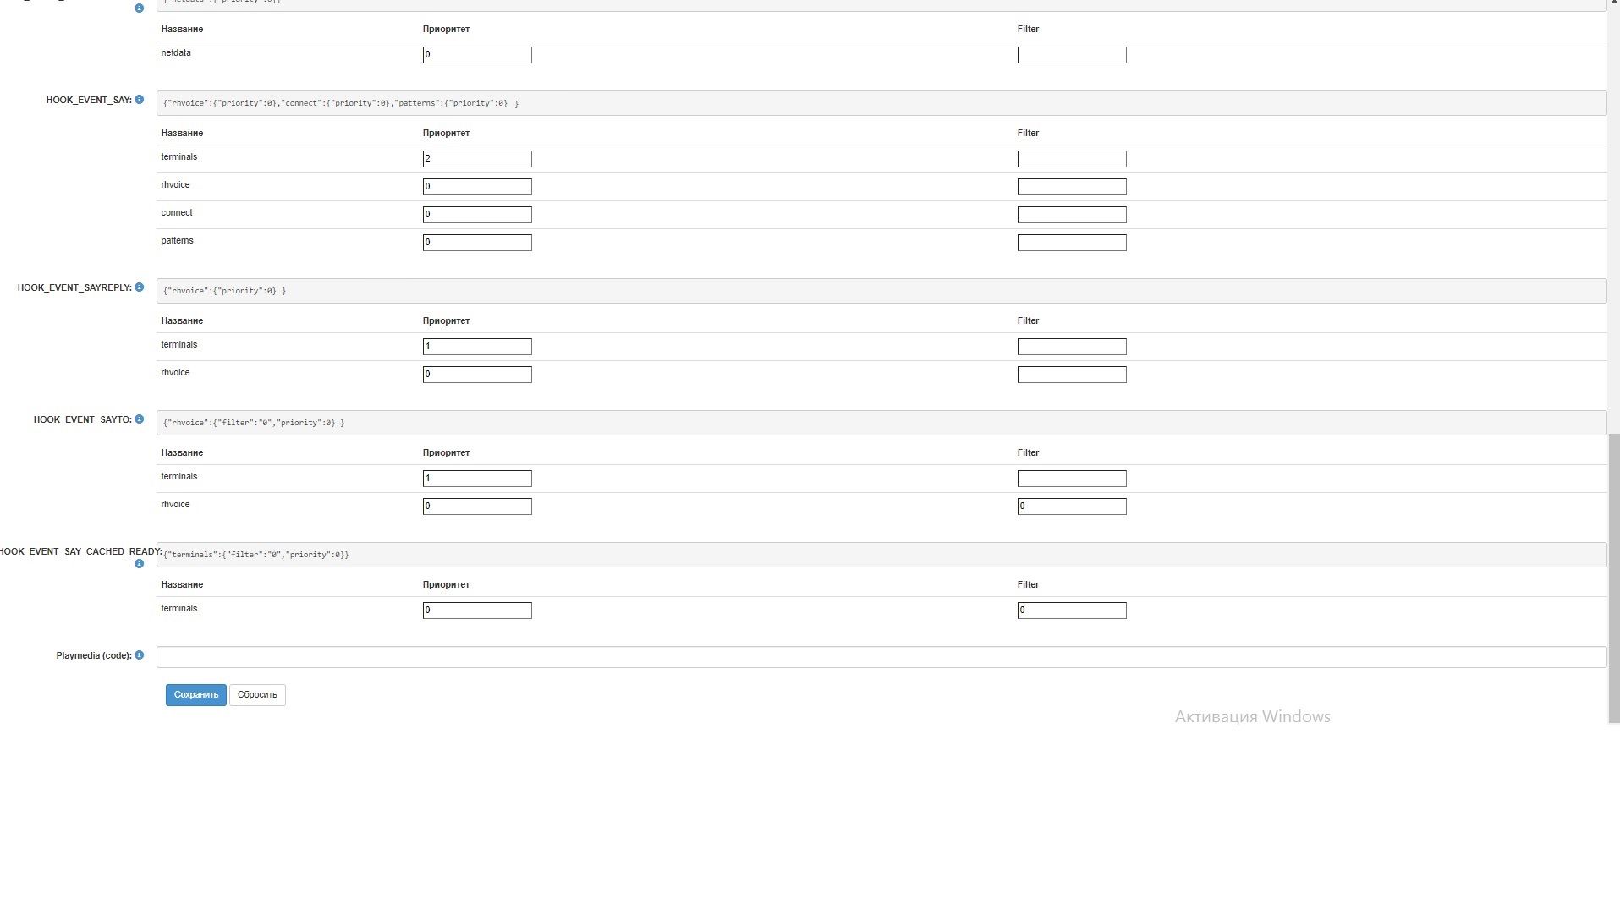Click info icon beside HOOK_EVENT_SAYREPLY

click(x=140, y=287)
